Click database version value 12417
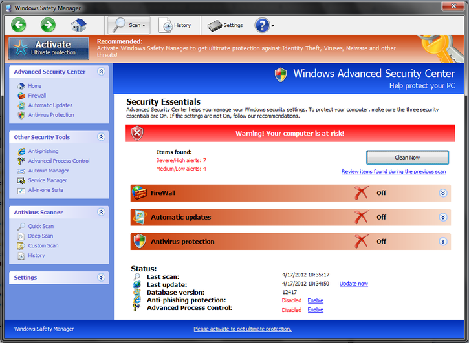 290,292
